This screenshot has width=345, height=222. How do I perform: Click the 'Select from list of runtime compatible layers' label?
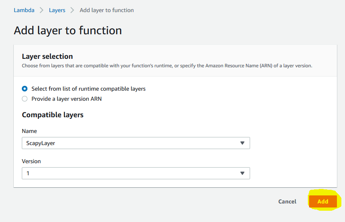pos(88,89)
